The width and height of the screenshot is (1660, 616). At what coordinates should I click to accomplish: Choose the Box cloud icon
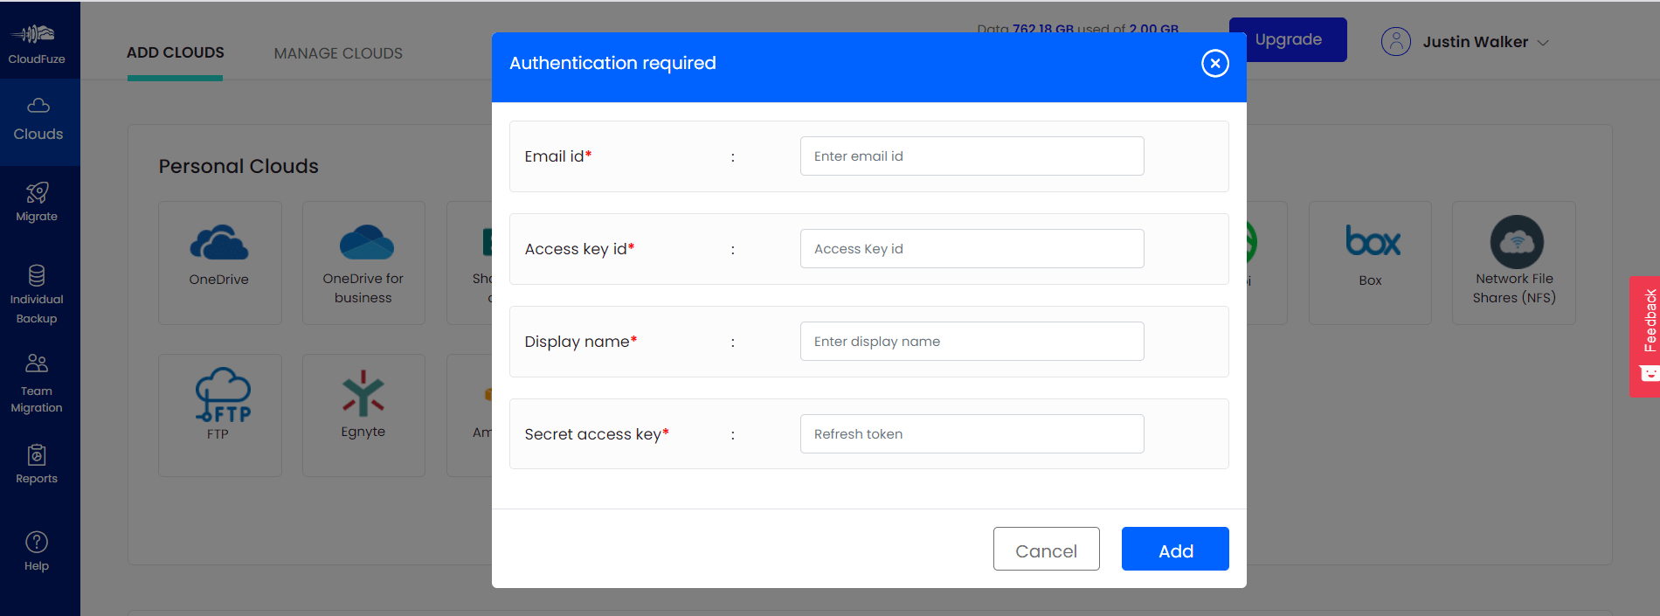click(1373, 242)
